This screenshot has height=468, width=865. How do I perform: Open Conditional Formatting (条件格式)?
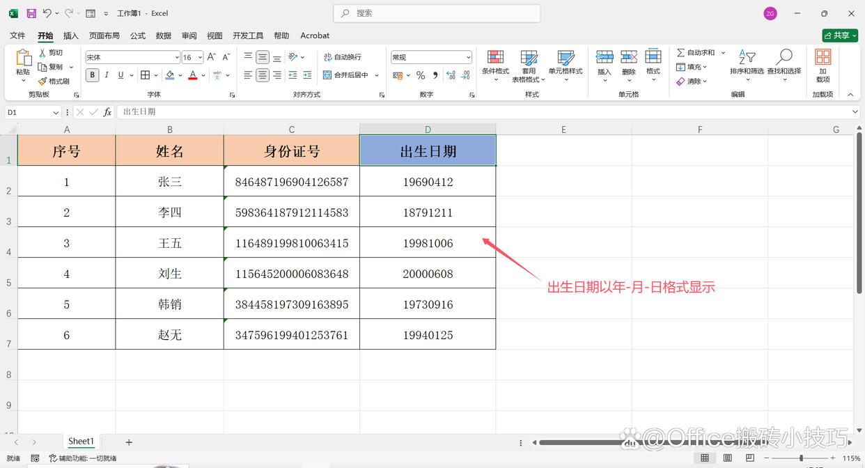[x=495, y=58]
